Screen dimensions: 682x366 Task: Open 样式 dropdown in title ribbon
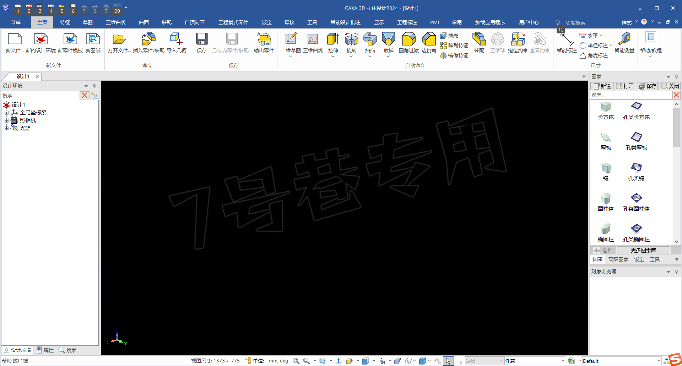coord(637,22)
